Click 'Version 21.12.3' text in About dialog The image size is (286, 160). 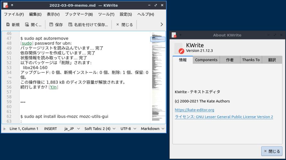199,51
